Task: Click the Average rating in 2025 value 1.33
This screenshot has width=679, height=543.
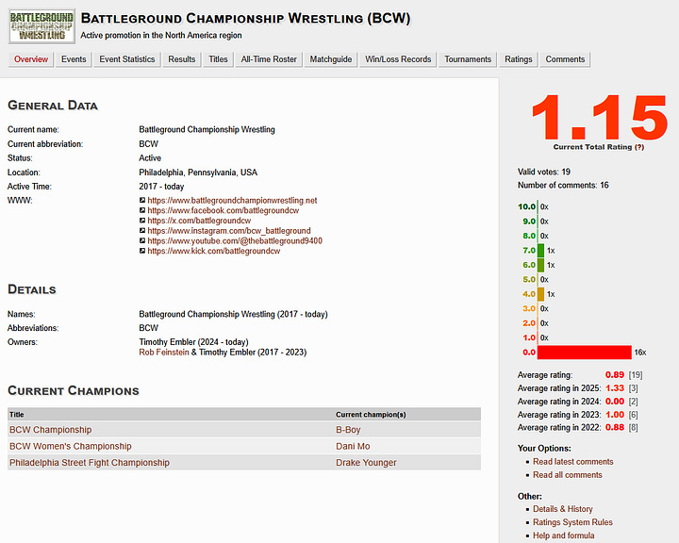Action: pos(615,388)
